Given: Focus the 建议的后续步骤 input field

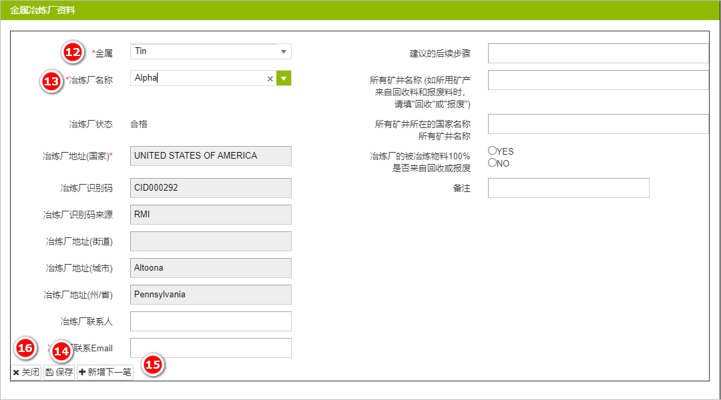Looking at the screenshot, I should [598, 53].
